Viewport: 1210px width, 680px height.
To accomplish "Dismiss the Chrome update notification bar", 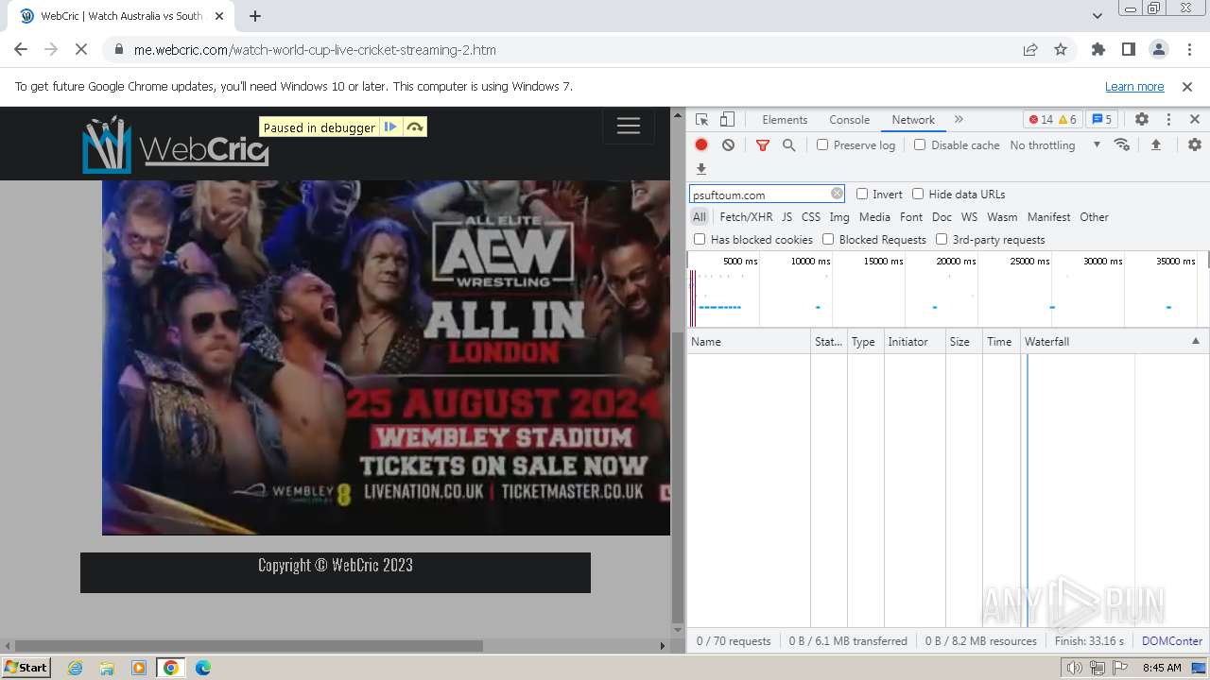I will (1187, 86).
